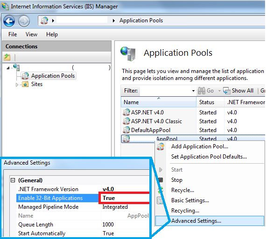Click the Stop square icon in context menu
Viewport: 266px width, 239px height.
coord(161,180)
